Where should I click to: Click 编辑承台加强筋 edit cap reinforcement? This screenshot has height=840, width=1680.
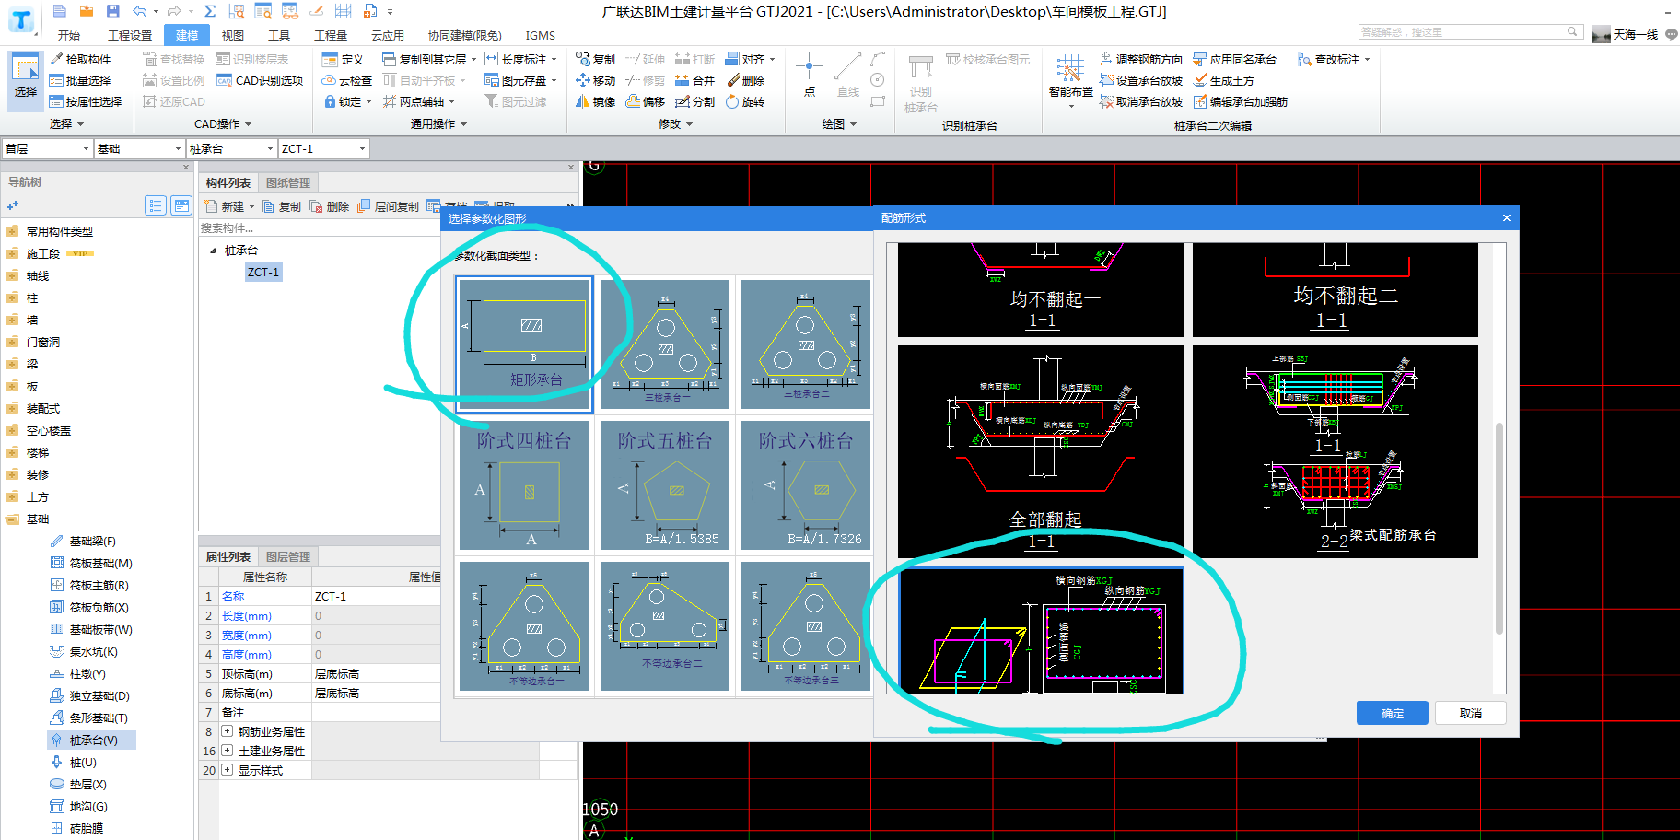click(1240, 101)
